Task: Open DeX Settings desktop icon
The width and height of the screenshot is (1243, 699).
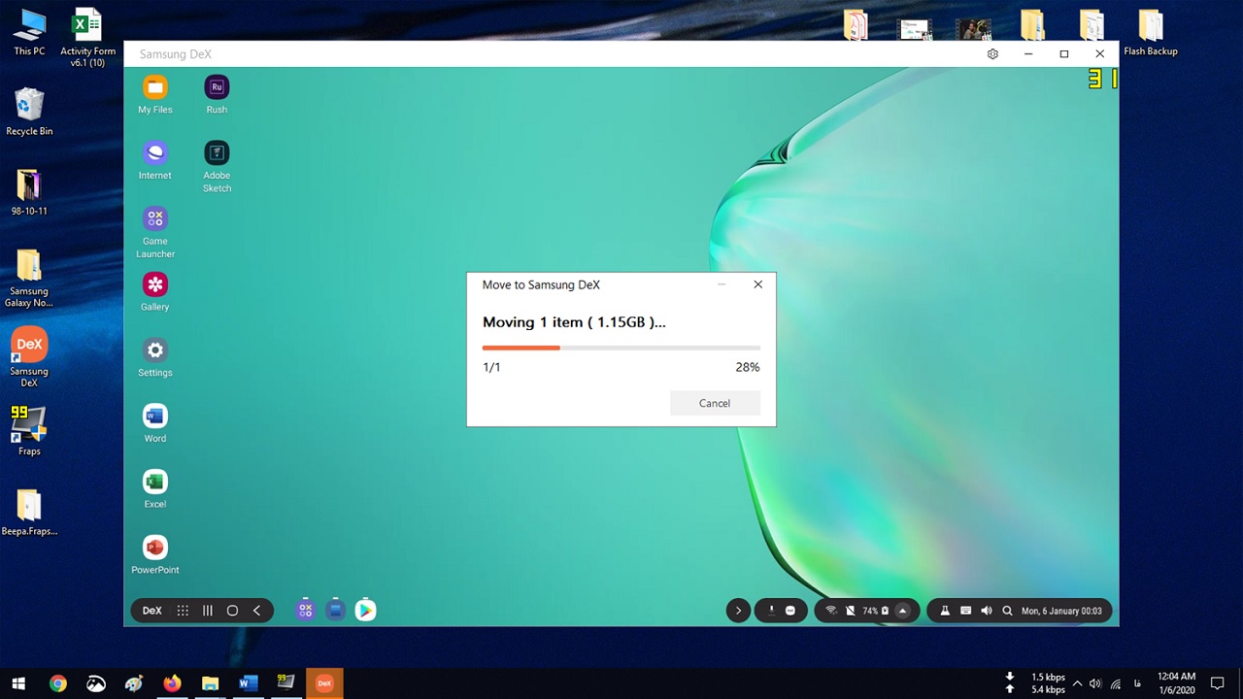Action: pyautogui.click(x=155, y=358)
